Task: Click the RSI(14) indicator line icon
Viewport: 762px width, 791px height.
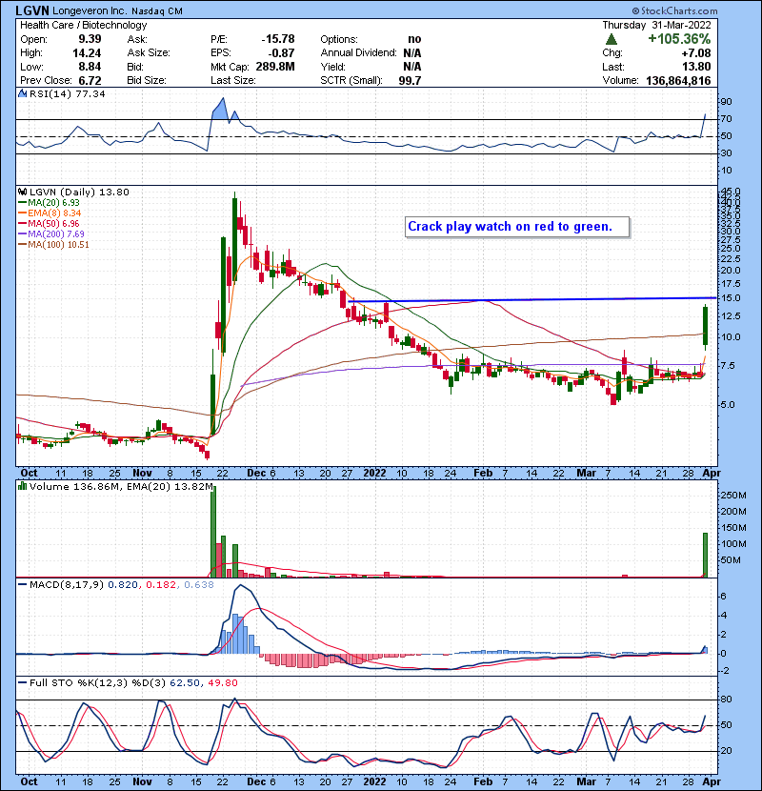Action: [x=22, y=93]
